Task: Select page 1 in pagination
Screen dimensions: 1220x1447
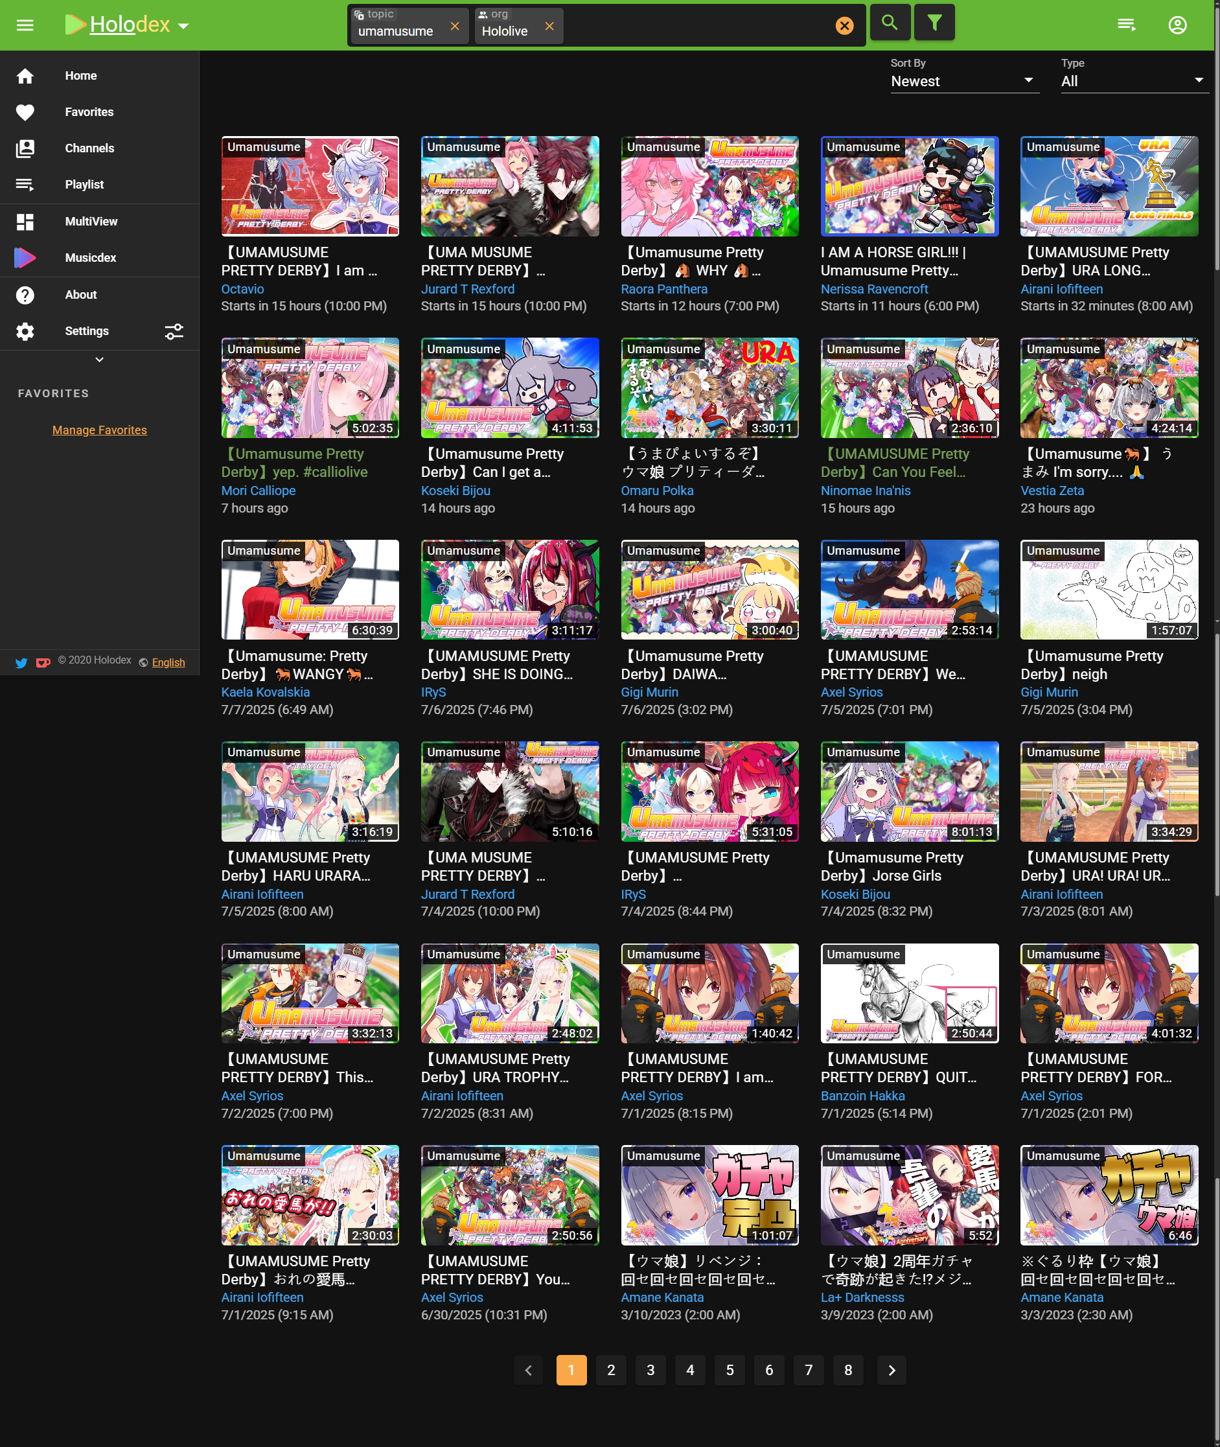Action: click(571, 1371)
